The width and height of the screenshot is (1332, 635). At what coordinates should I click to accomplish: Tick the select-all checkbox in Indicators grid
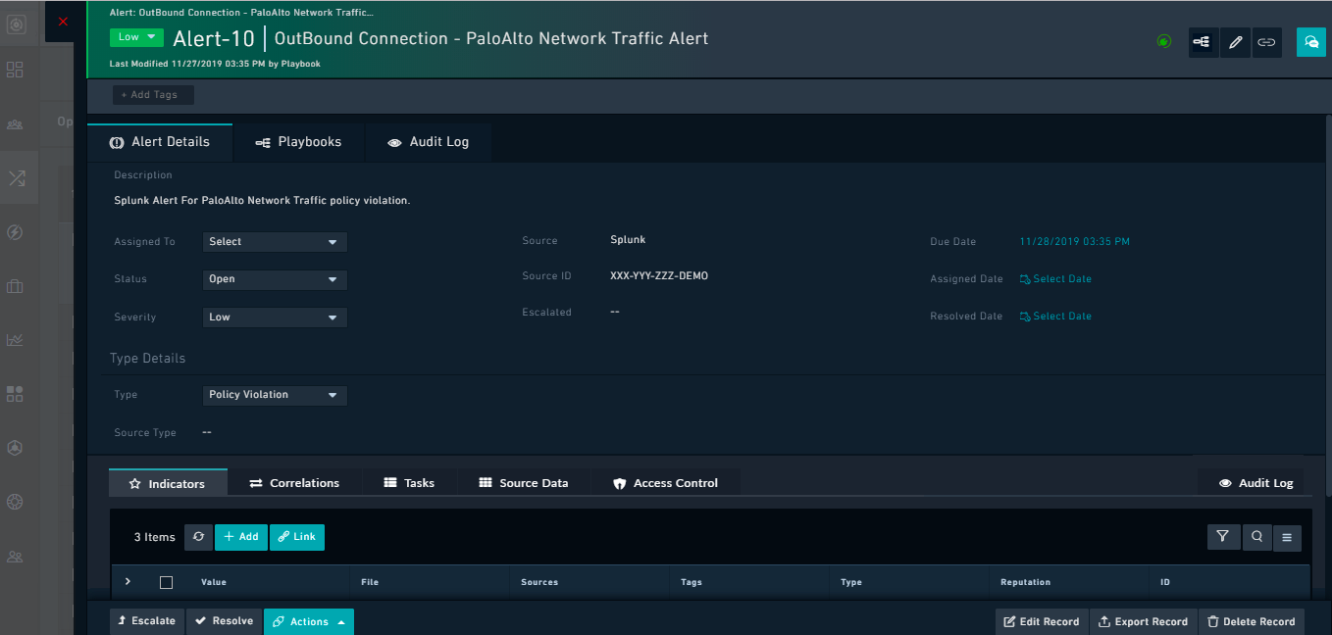(166, 582)
